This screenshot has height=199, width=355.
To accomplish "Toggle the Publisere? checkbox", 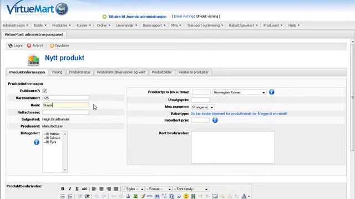I will (44, 91).
